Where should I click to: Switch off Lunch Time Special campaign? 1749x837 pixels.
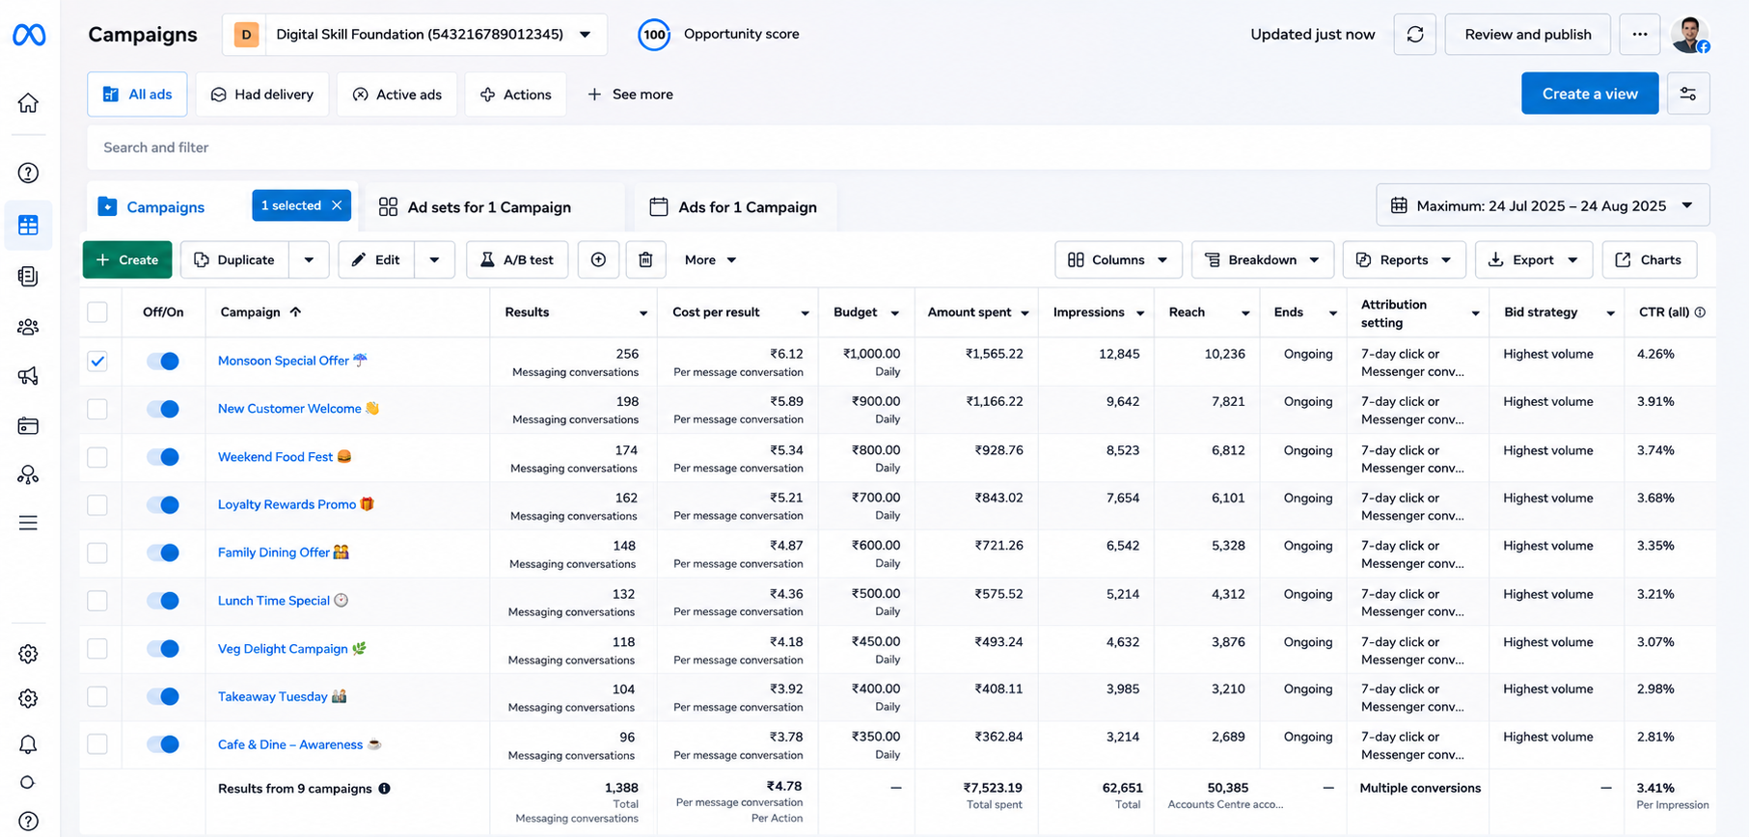tap(163, 601)
